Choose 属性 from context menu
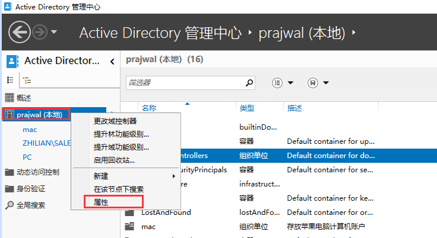Screen dimensions: 437x238 pos(101,202)
